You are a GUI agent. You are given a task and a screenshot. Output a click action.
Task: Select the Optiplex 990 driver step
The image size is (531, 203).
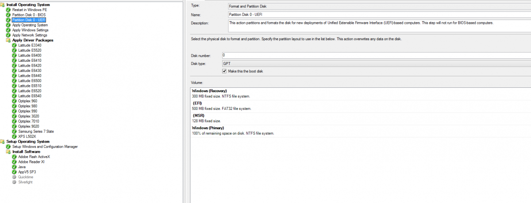27,111
